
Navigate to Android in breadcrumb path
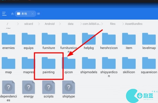50,24
